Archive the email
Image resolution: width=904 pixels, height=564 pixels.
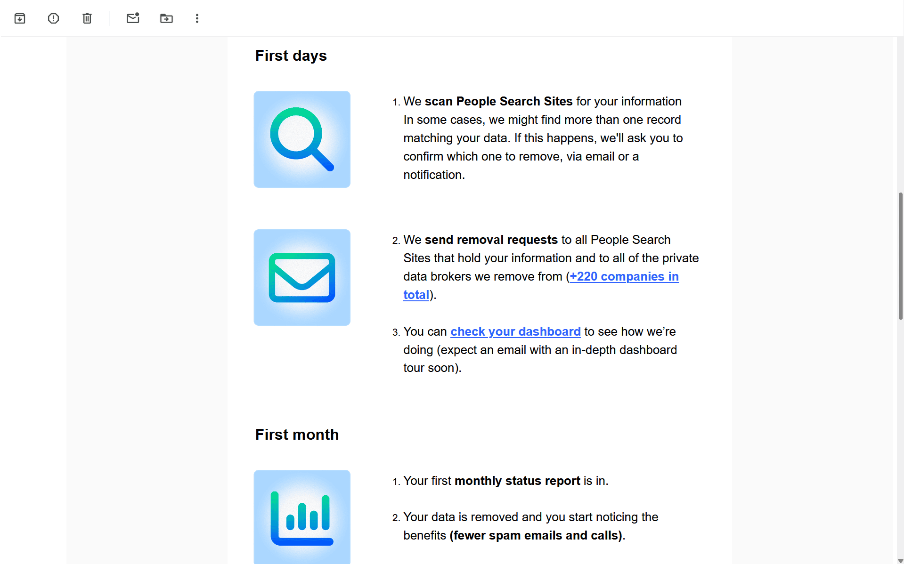pyautogui.click(x=20, y=18)
